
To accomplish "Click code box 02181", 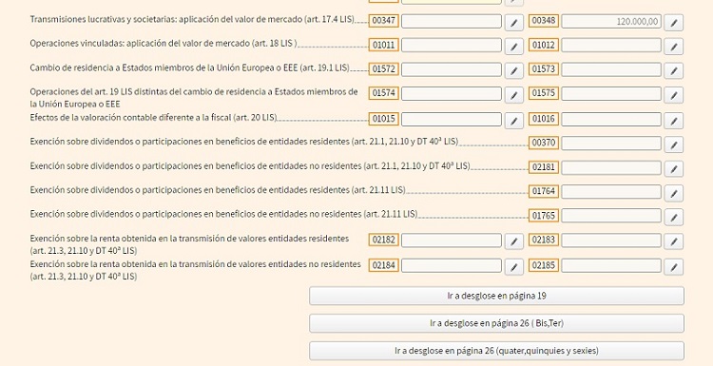I will (x=544, y=167).
